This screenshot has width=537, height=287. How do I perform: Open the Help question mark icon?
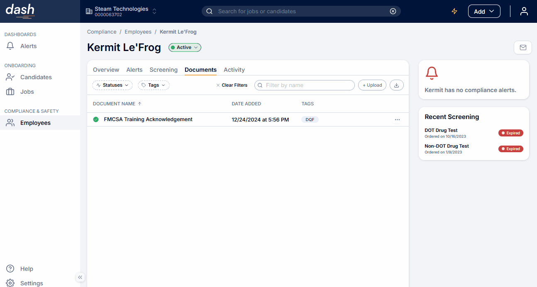(10, 268)
